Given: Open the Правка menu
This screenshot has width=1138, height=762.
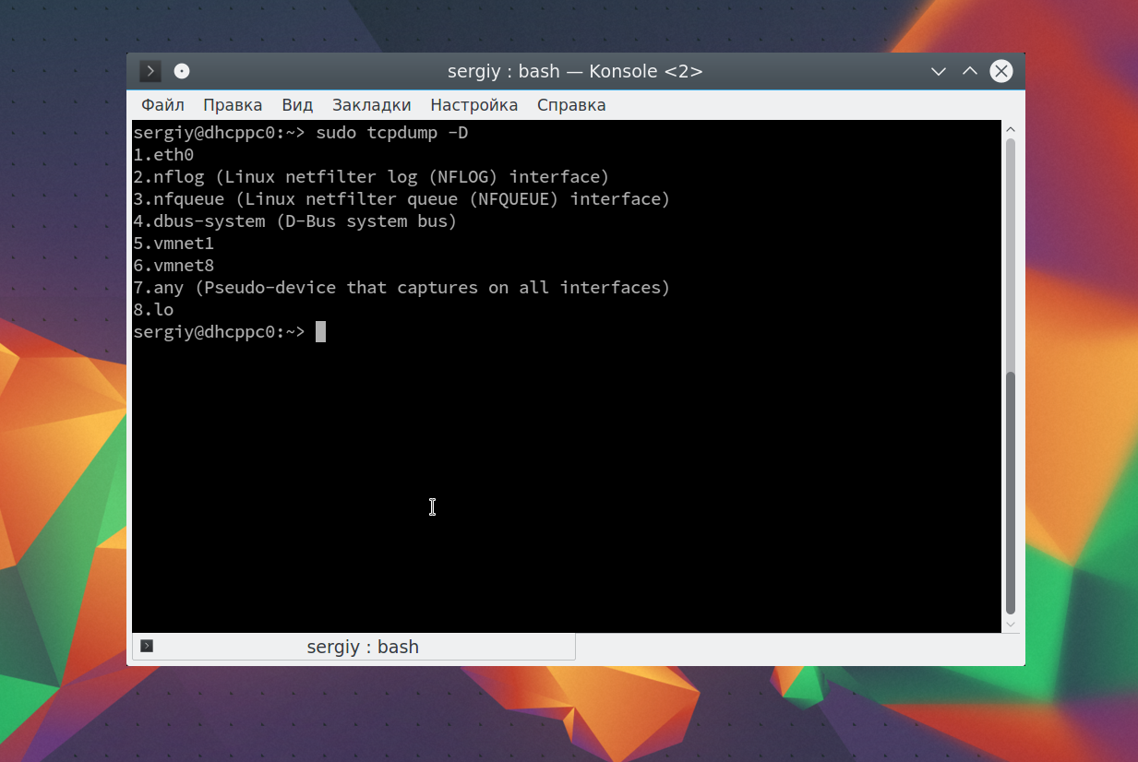Looking at the screenshot, I should click(233, 105).
